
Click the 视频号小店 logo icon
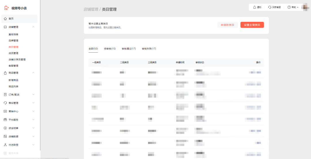[6, 8]
